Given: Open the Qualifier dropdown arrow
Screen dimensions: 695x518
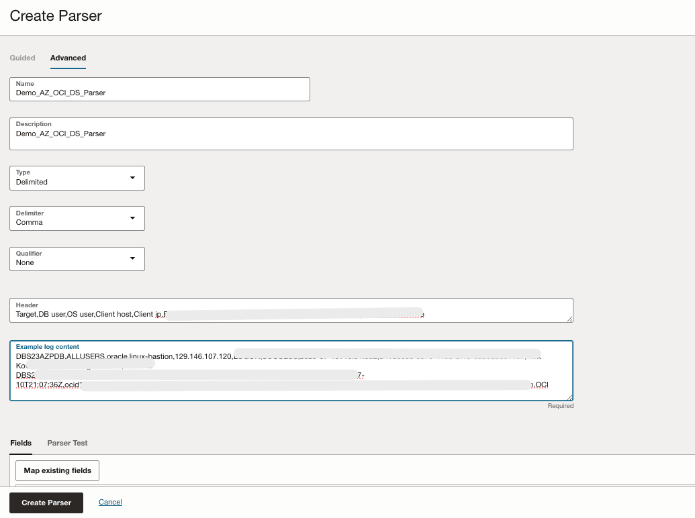Looking at the screenshot, I should coord(132,258).
